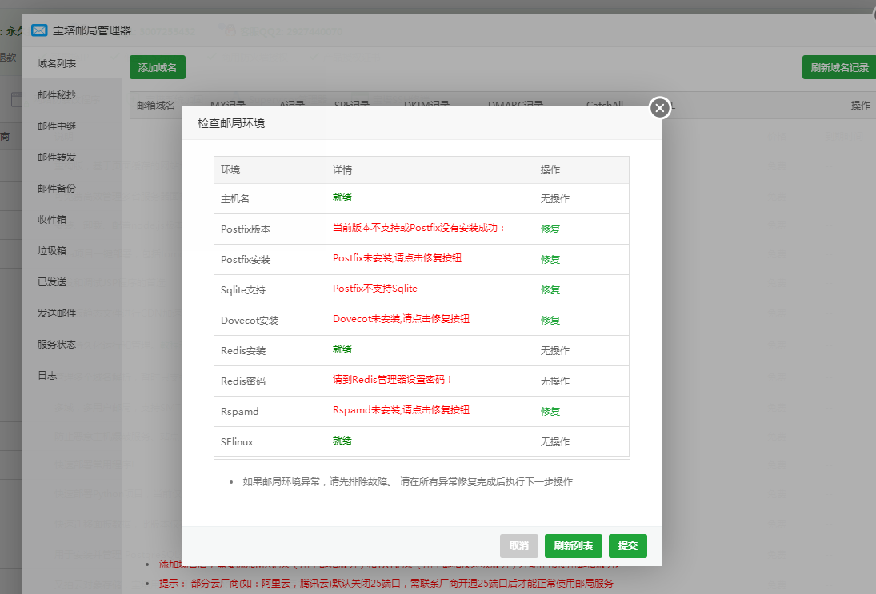Screen dimensions: 876x594
Task: Click 修复 for the Dovecot安装 row
Action: [550, 320]
